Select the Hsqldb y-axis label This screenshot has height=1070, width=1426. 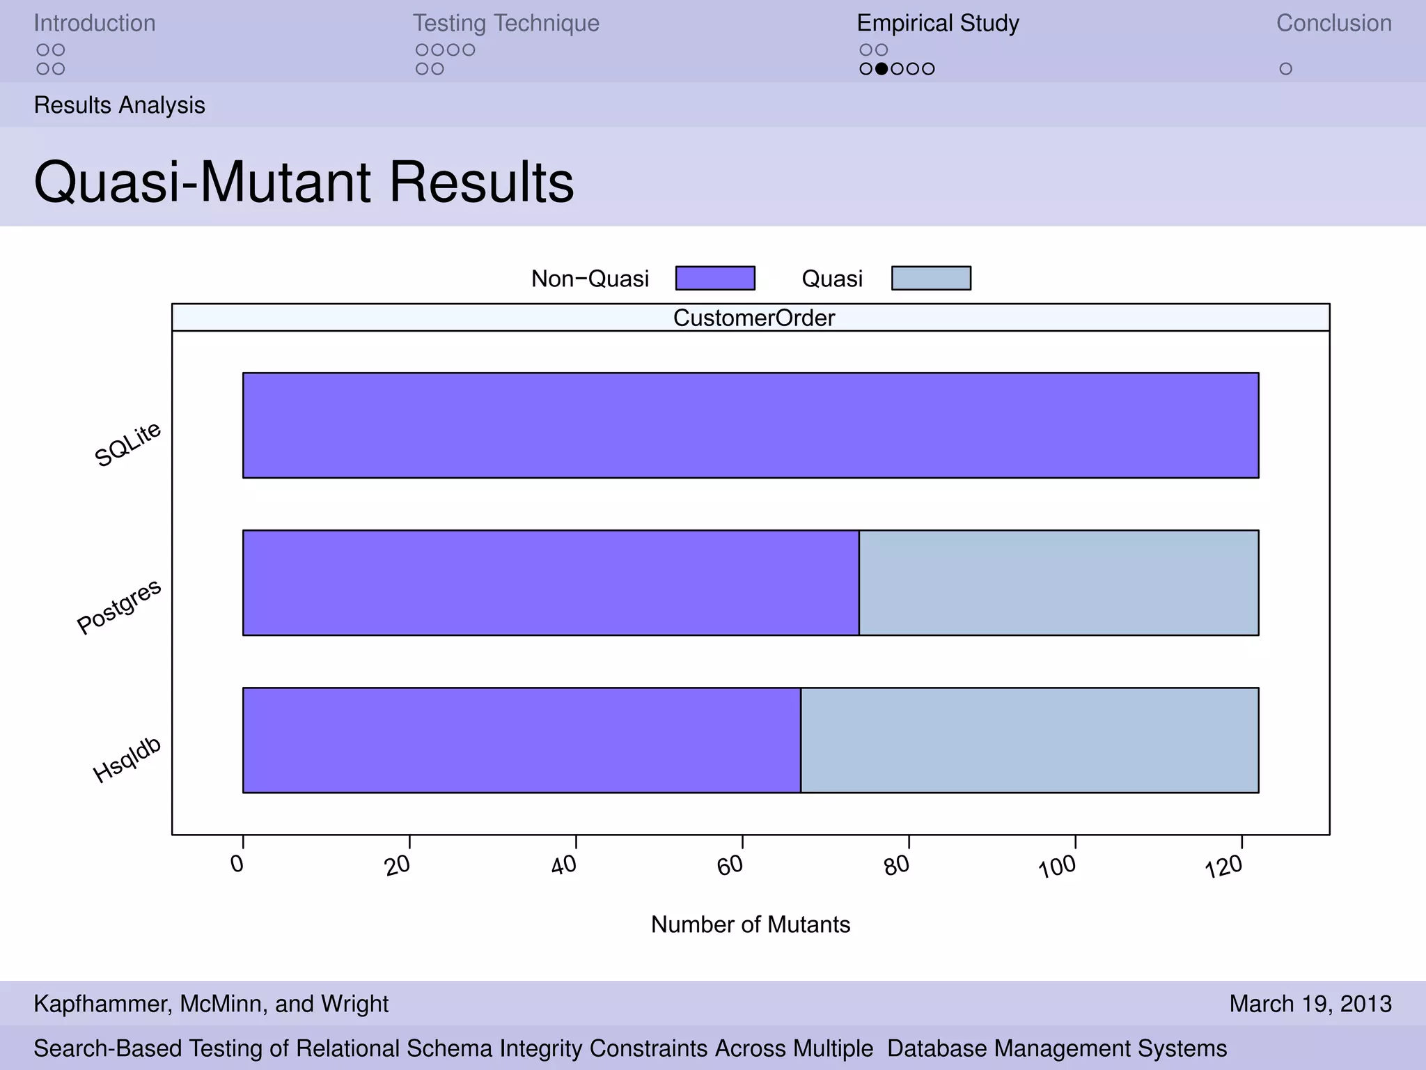pyautogui.click(x=127, y=759)
